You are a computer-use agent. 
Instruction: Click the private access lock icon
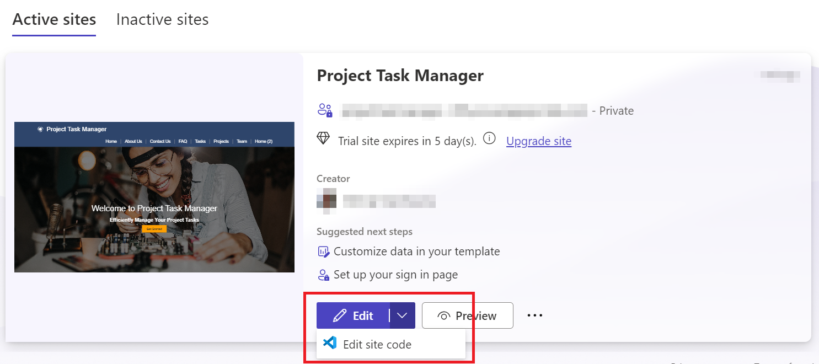coord(325,110)
